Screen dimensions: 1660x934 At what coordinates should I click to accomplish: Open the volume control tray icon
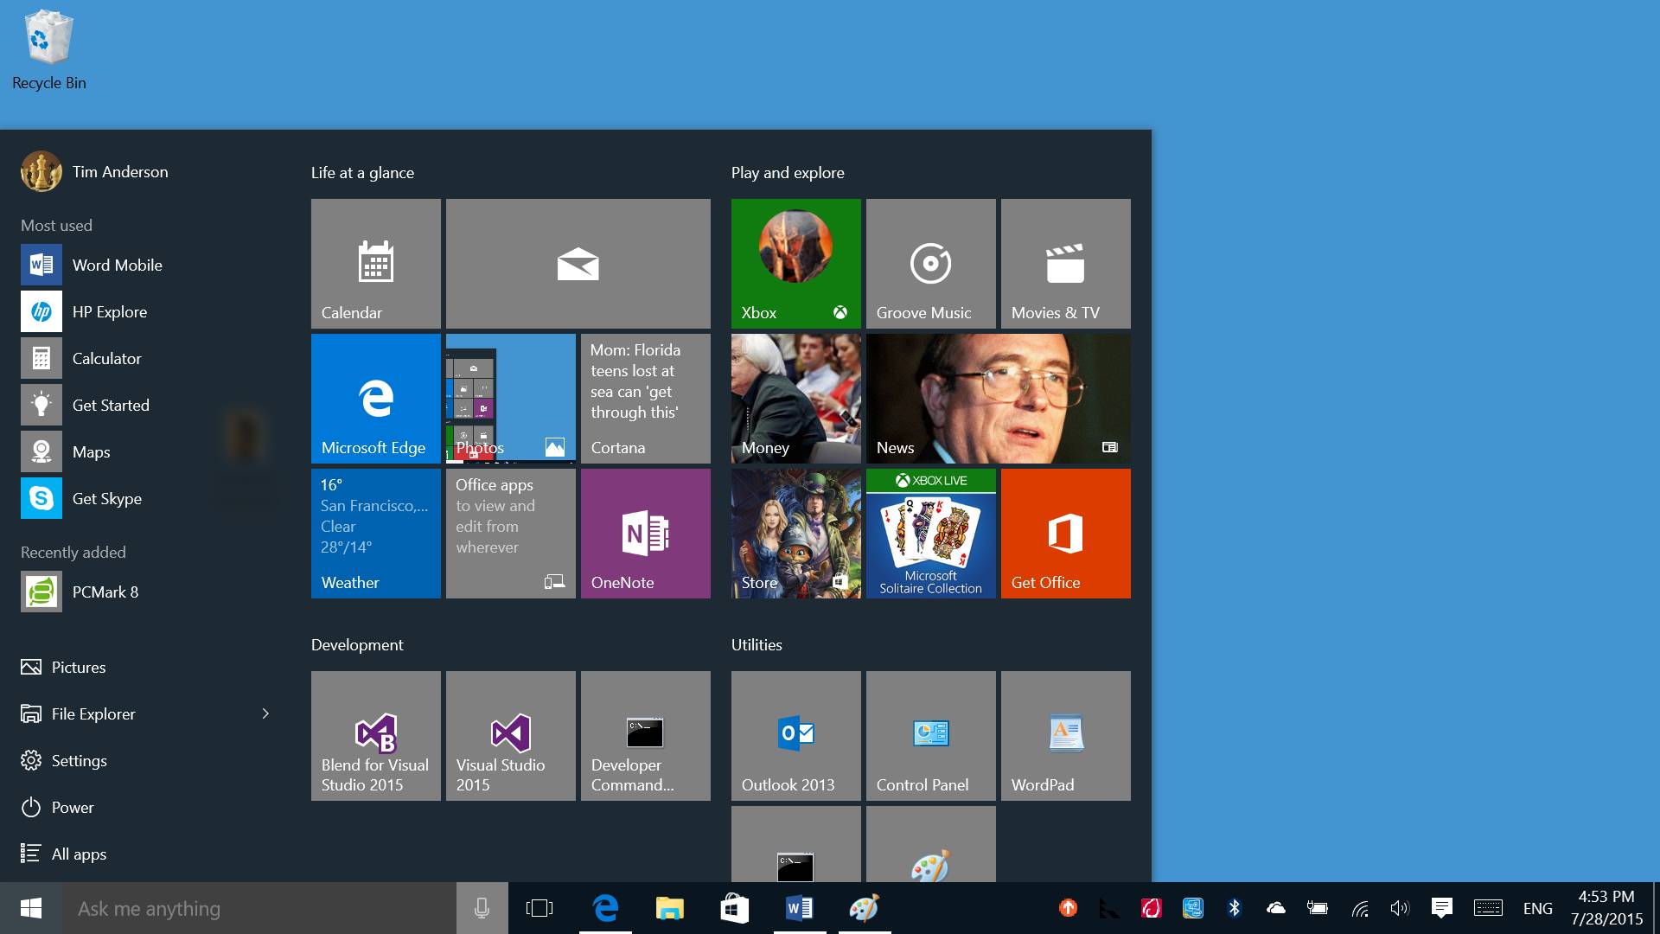click(x=1400, y=908)
